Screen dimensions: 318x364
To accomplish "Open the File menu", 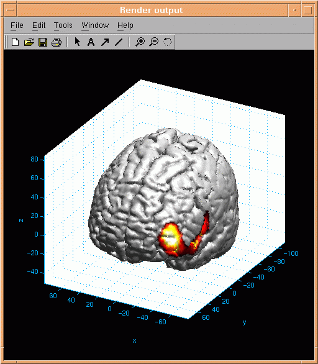I will [x=17, y=25].
